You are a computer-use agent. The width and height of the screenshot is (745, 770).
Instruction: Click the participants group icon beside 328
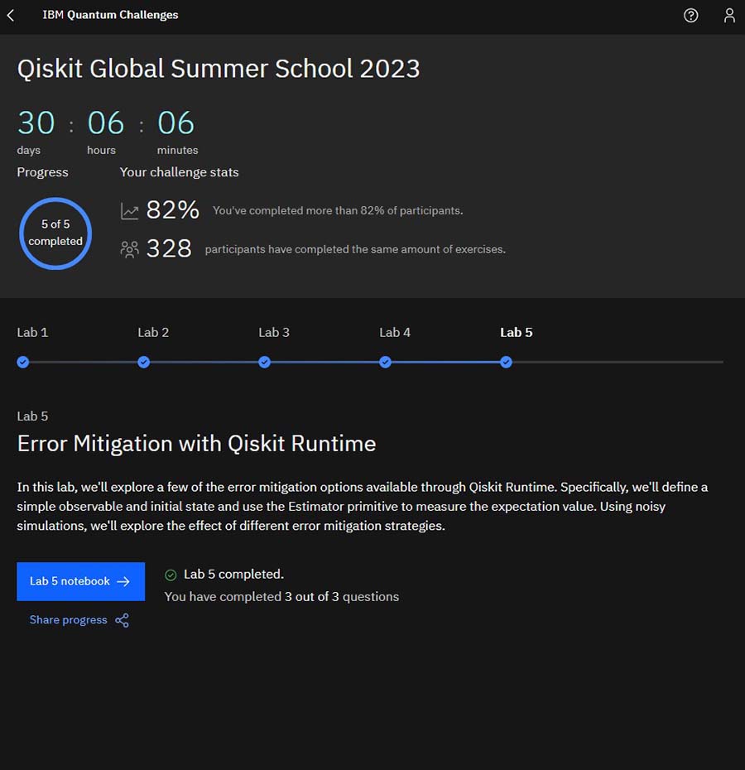click(130, 249)
